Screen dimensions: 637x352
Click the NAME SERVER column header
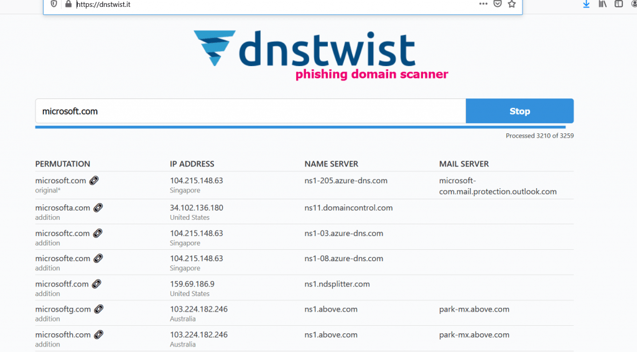pos(331,164)
